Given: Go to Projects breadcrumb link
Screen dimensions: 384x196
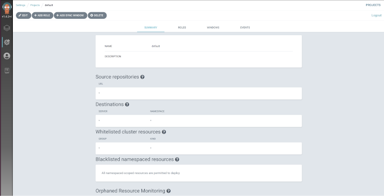Looking at the screenshot, I should [x=35, y=5].
